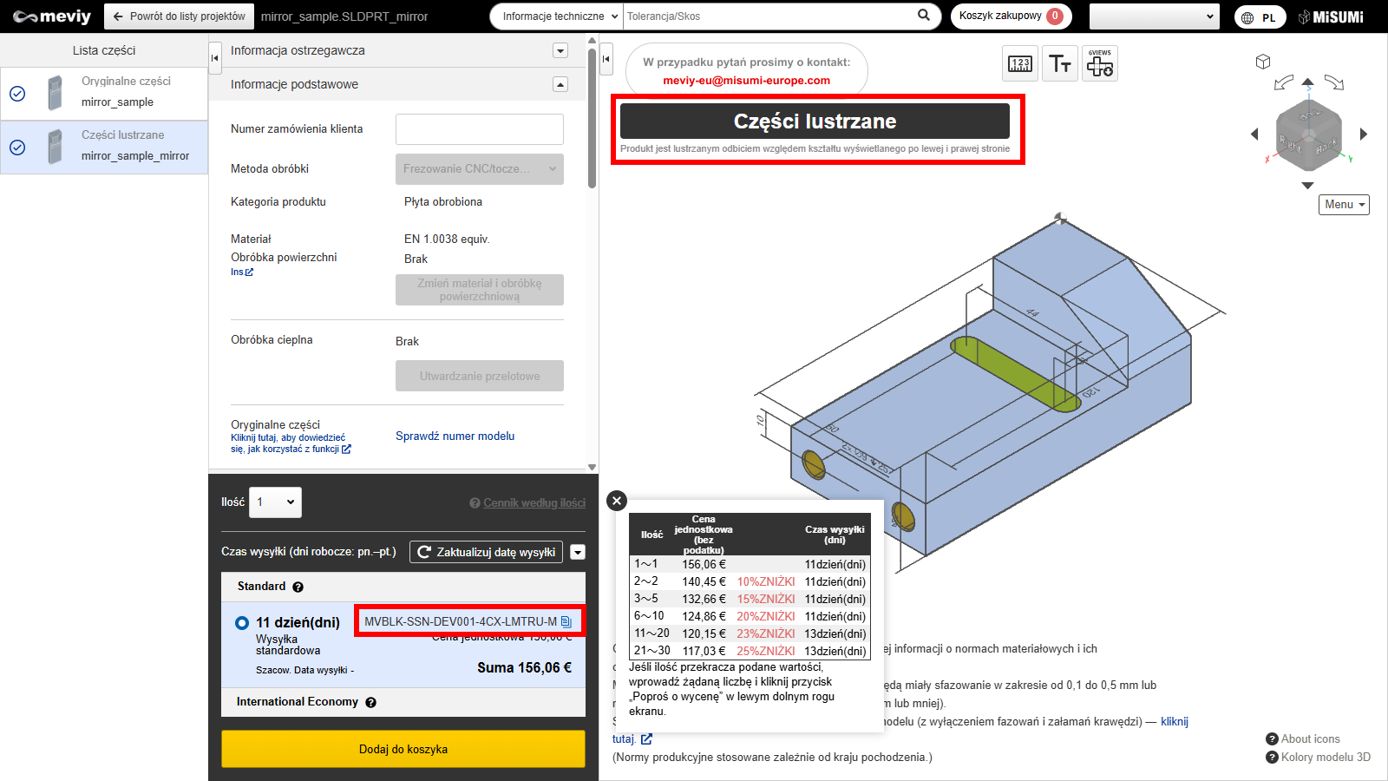The width and height of the screenshot is (1388, 781).
Task: Click the dimension ruler display icon
Action: [1020, 63]
